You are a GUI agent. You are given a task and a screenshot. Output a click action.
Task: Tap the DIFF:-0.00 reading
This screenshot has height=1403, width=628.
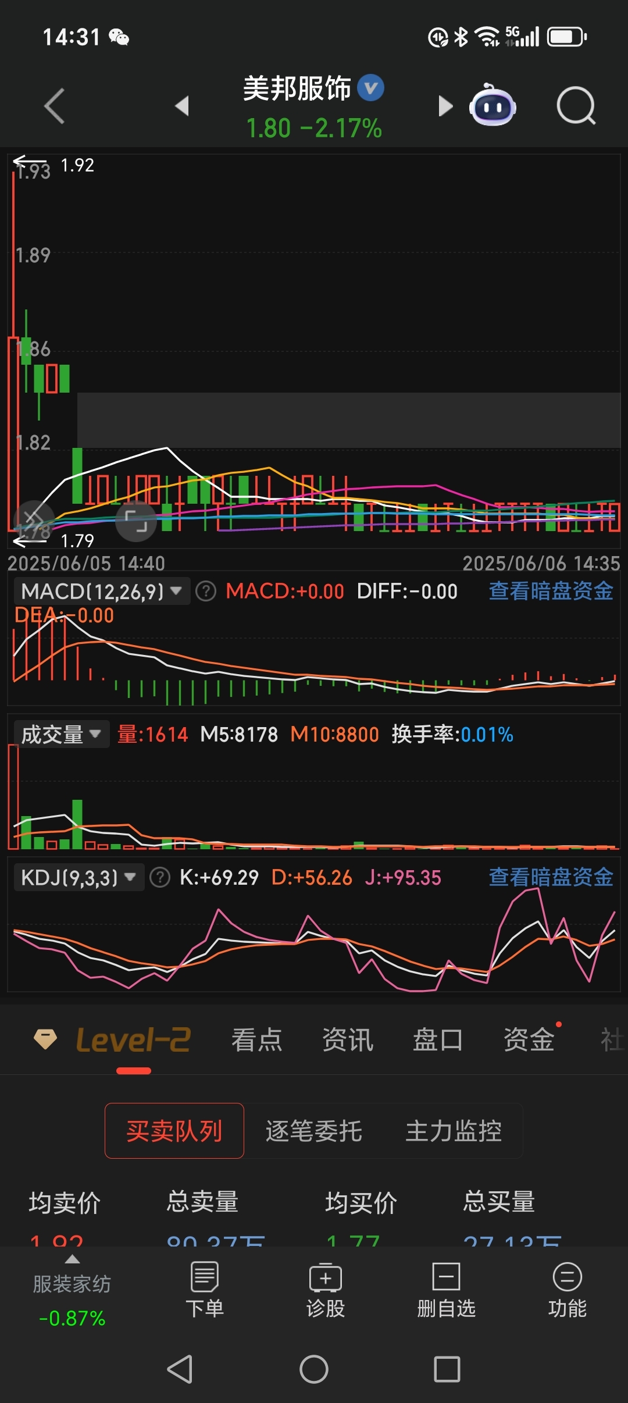[x=407, y=592]
